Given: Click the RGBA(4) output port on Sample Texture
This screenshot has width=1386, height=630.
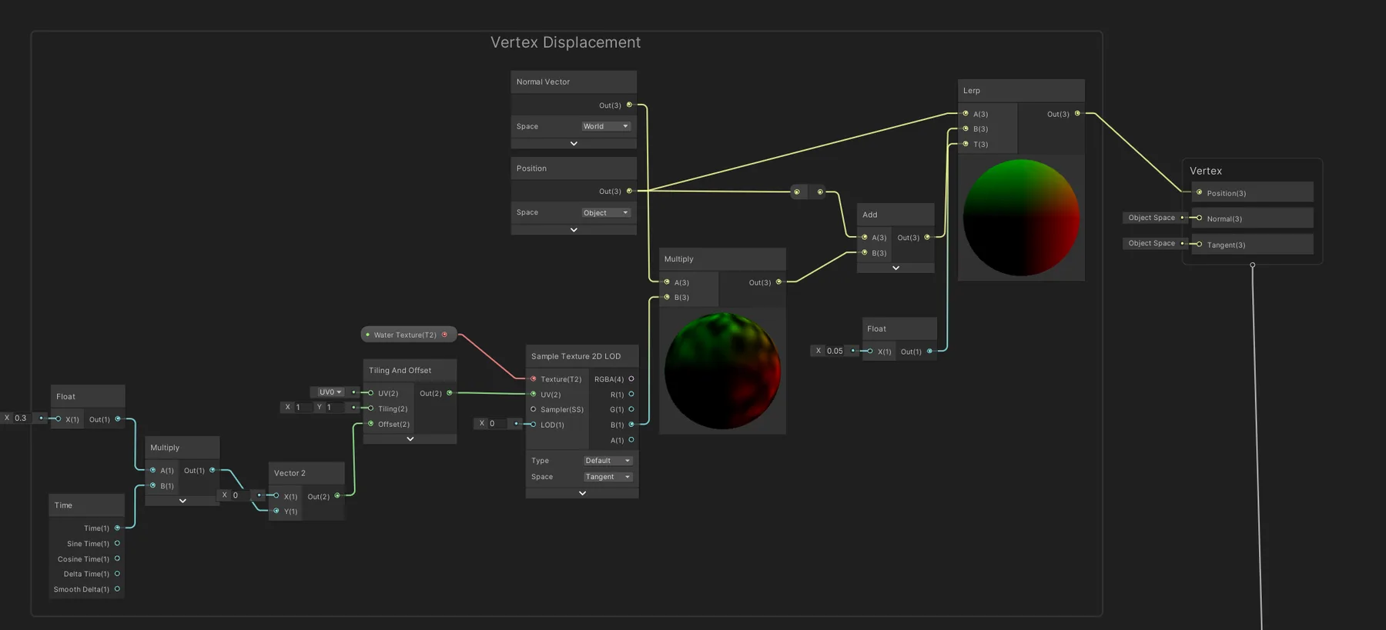Looking at the screenshot, I should pos(631,378).
